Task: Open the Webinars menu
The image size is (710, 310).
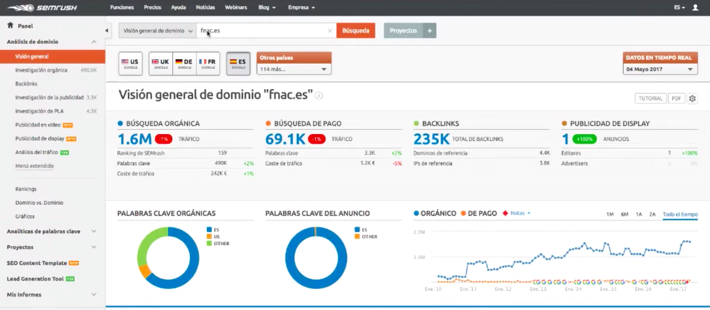Action: click(236, 8)
